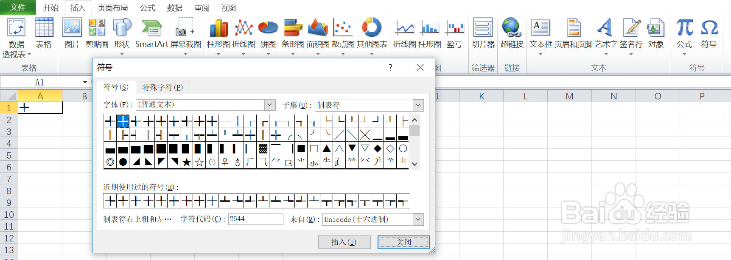
Task: Click the Insert (插入(I)) button
Action: tap(344, 242)
